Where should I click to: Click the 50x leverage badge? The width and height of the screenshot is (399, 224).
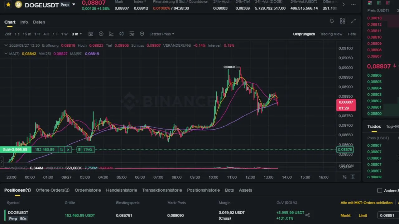click(x=23, y=219)
